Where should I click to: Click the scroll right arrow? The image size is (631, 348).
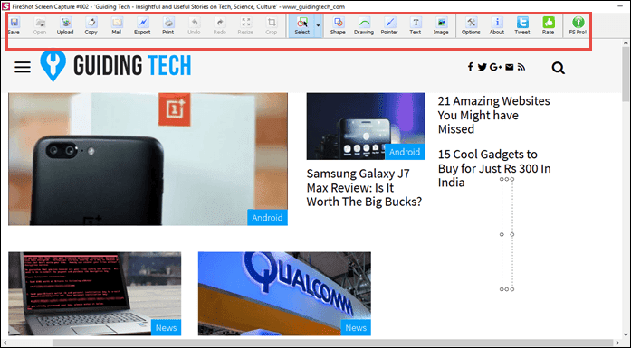(618, 343)
